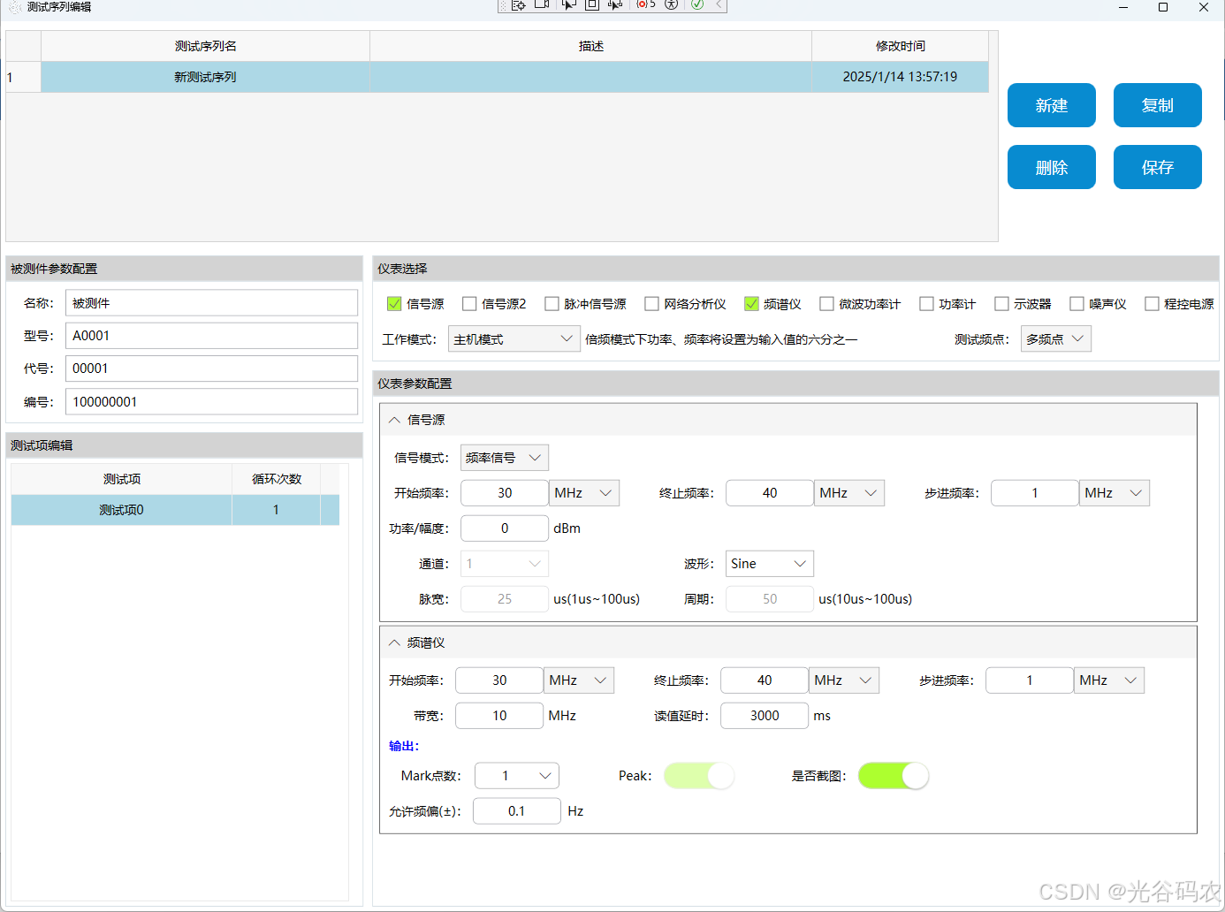Open the signal source 步进频率 MHz unit dropdown

1115,493
